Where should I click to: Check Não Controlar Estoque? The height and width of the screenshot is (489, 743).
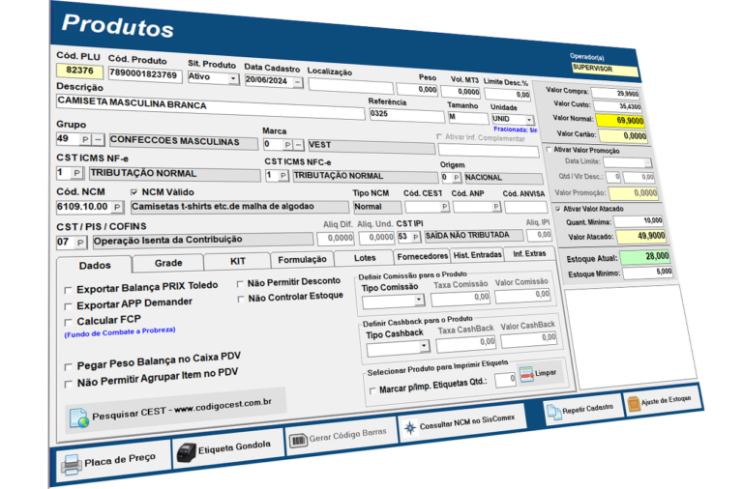pos(241,300)
